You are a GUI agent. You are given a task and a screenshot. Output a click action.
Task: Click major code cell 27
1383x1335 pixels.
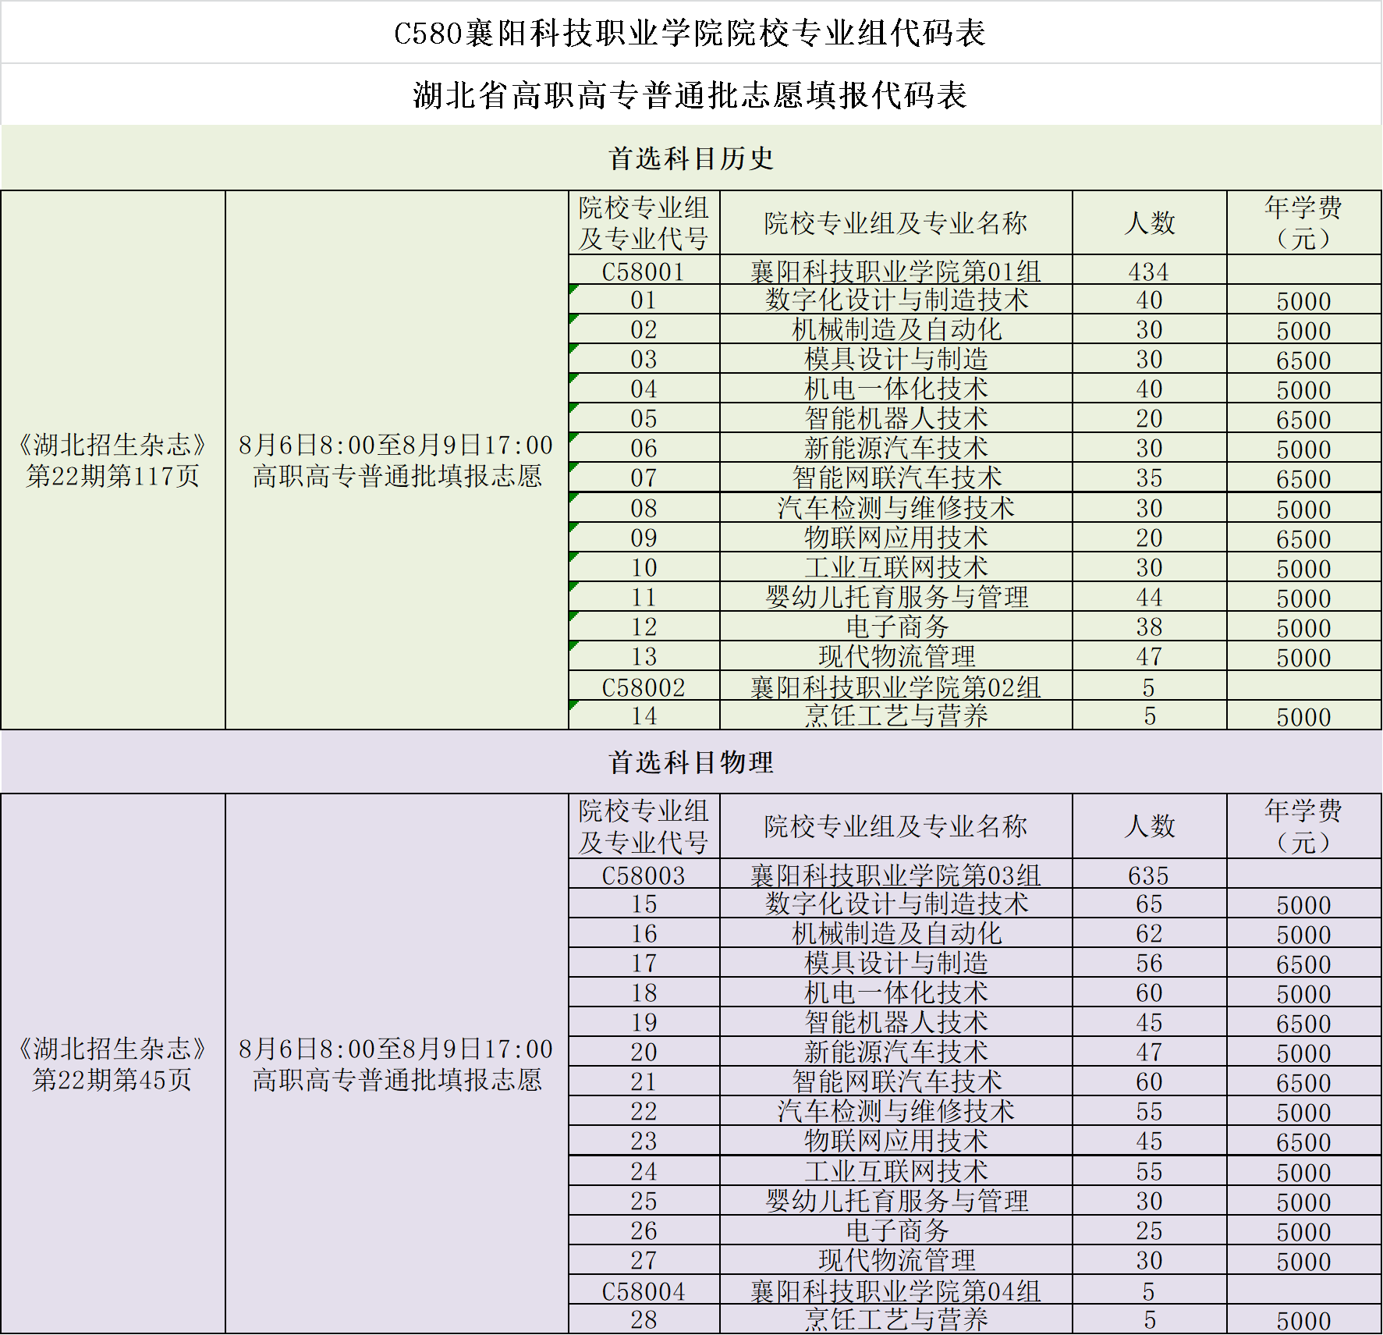click(644, 1261)
